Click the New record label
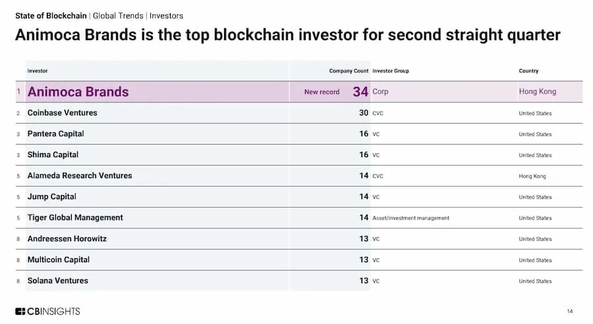The image size is (593, 324). click(322, 92)
